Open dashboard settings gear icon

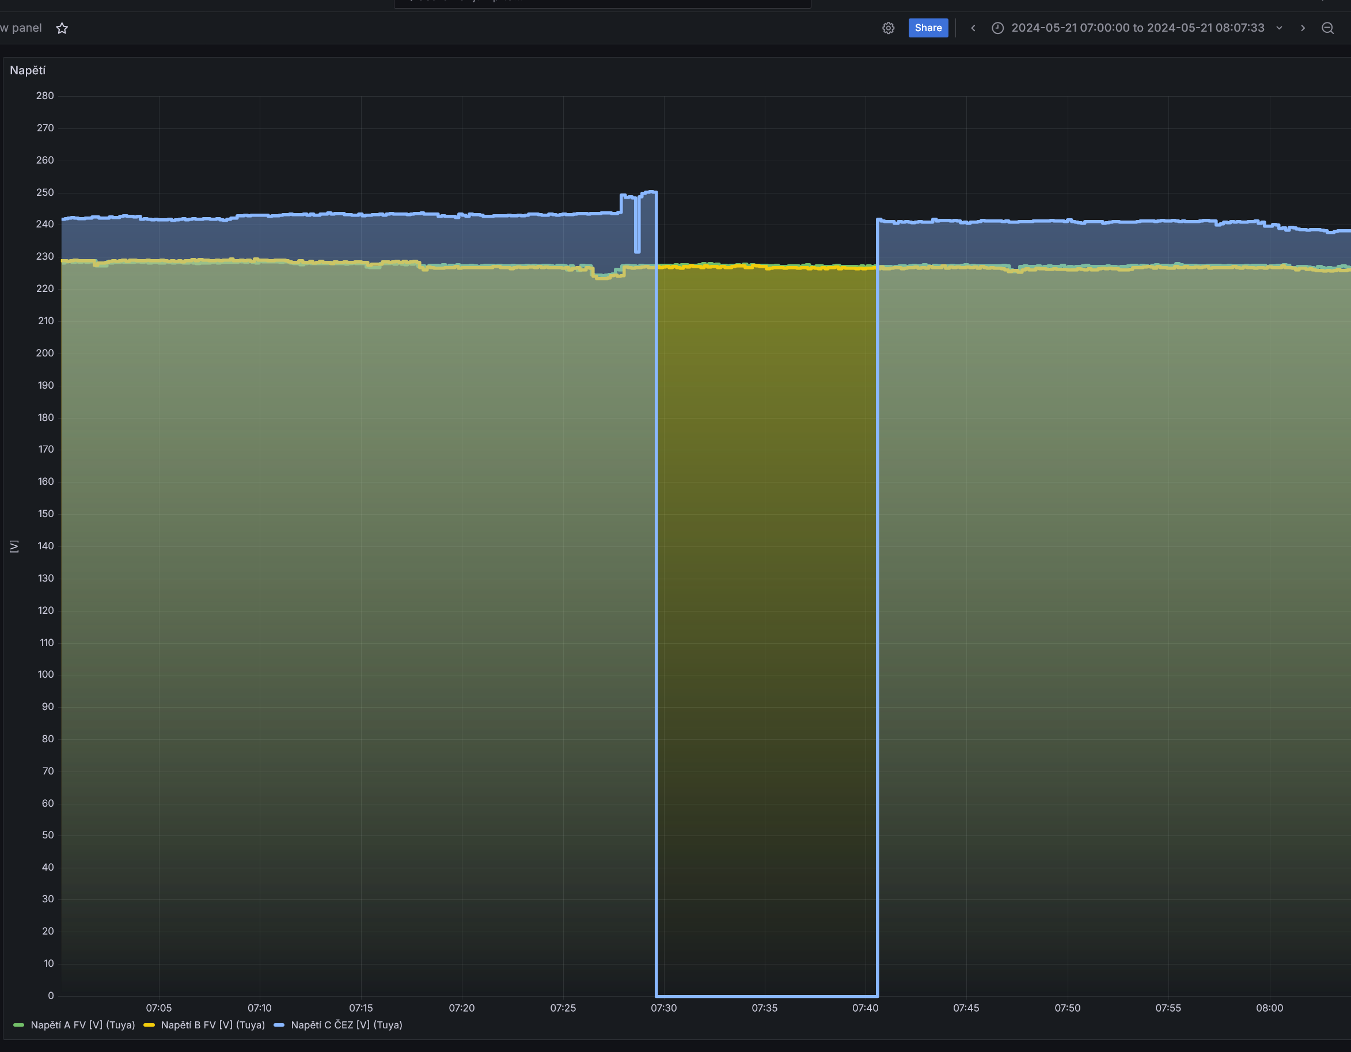click(x=889, y=28)
